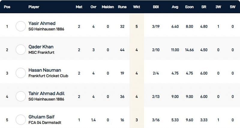Open Qader Khan's player profile
Screen dimensions: 240x128
click(x=41, y=47)
